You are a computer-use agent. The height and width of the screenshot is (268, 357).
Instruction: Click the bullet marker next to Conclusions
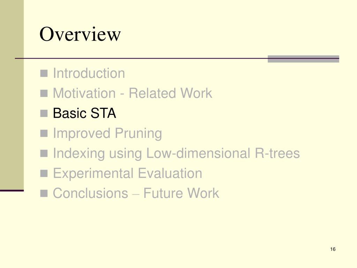[44, 193]
